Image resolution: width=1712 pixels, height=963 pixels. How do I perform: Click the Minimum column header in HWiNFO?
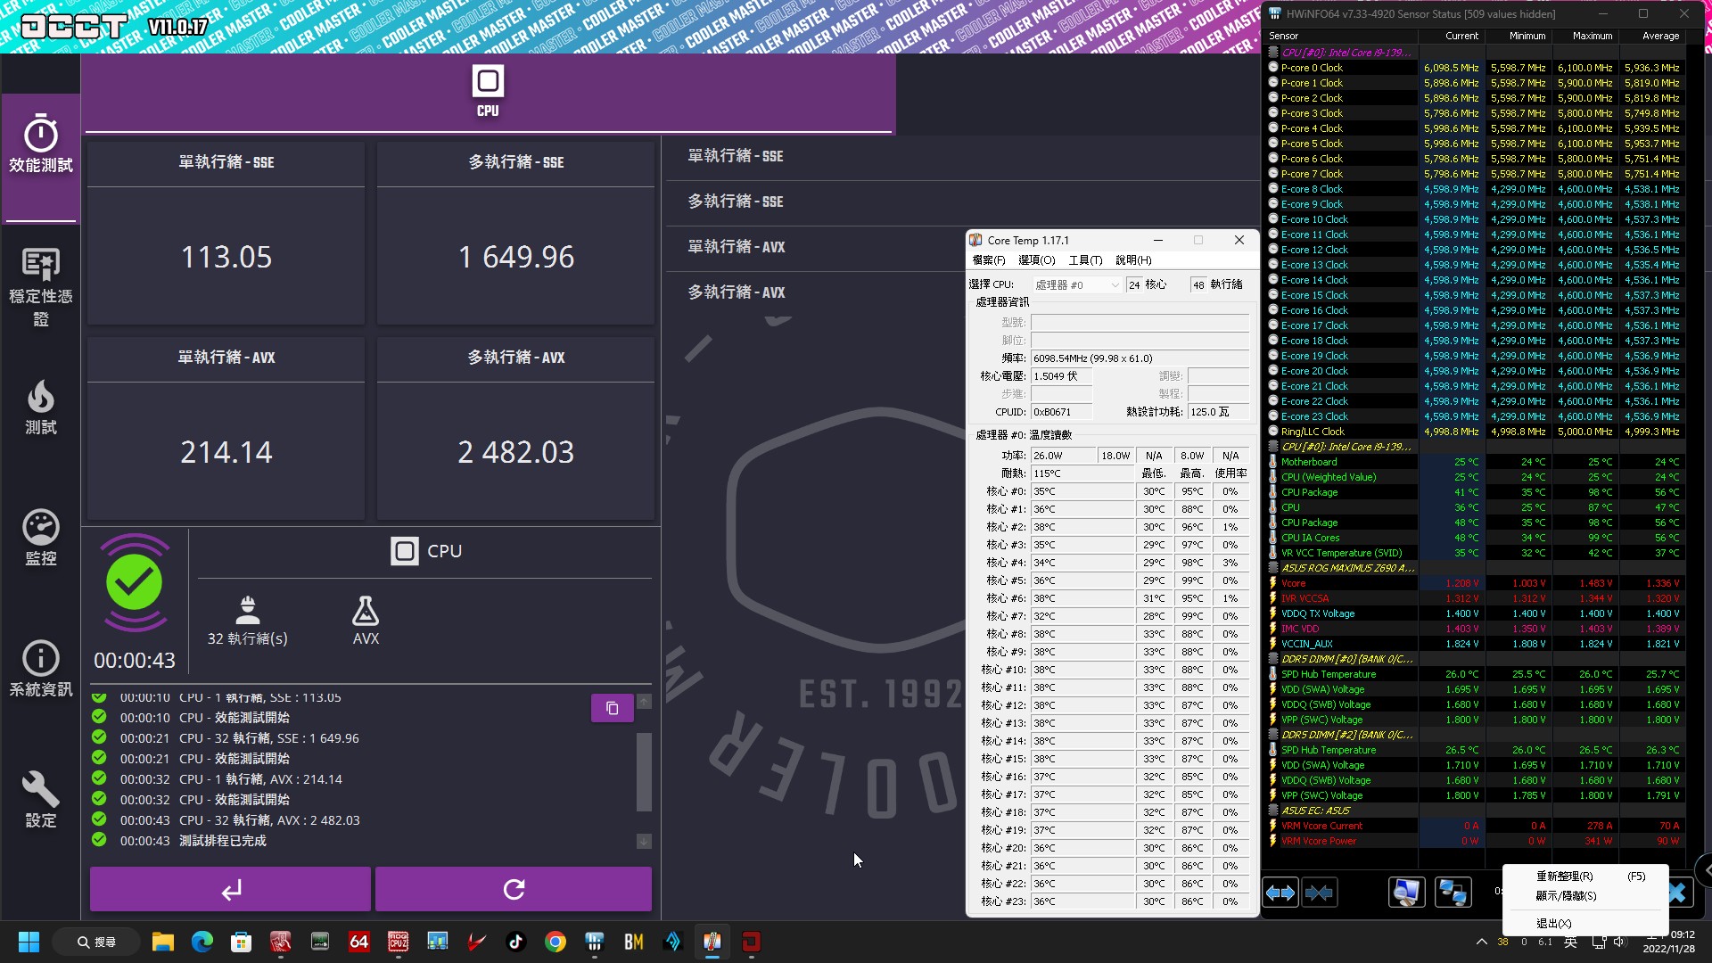click(1518, 37)
